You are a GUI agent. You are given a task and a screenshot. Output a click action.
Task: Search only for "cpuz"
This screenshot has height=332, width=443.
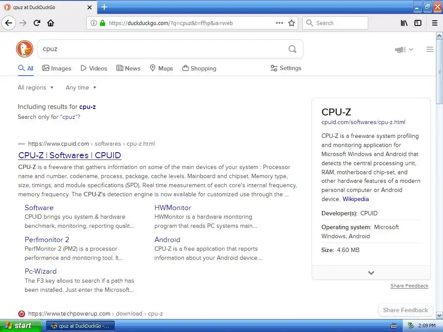[49, 117]
